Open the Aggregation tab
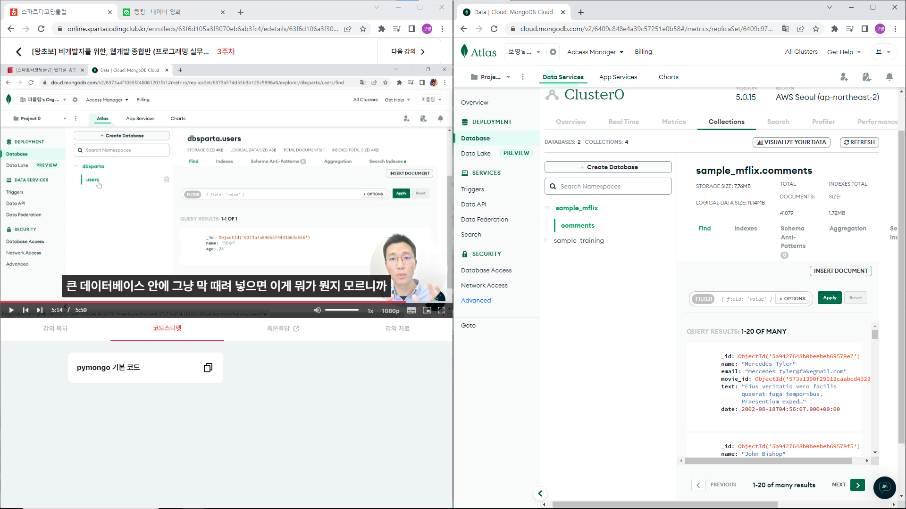This screenshot has width=906, height=509. pyautogui.click(x=848, y=229)
